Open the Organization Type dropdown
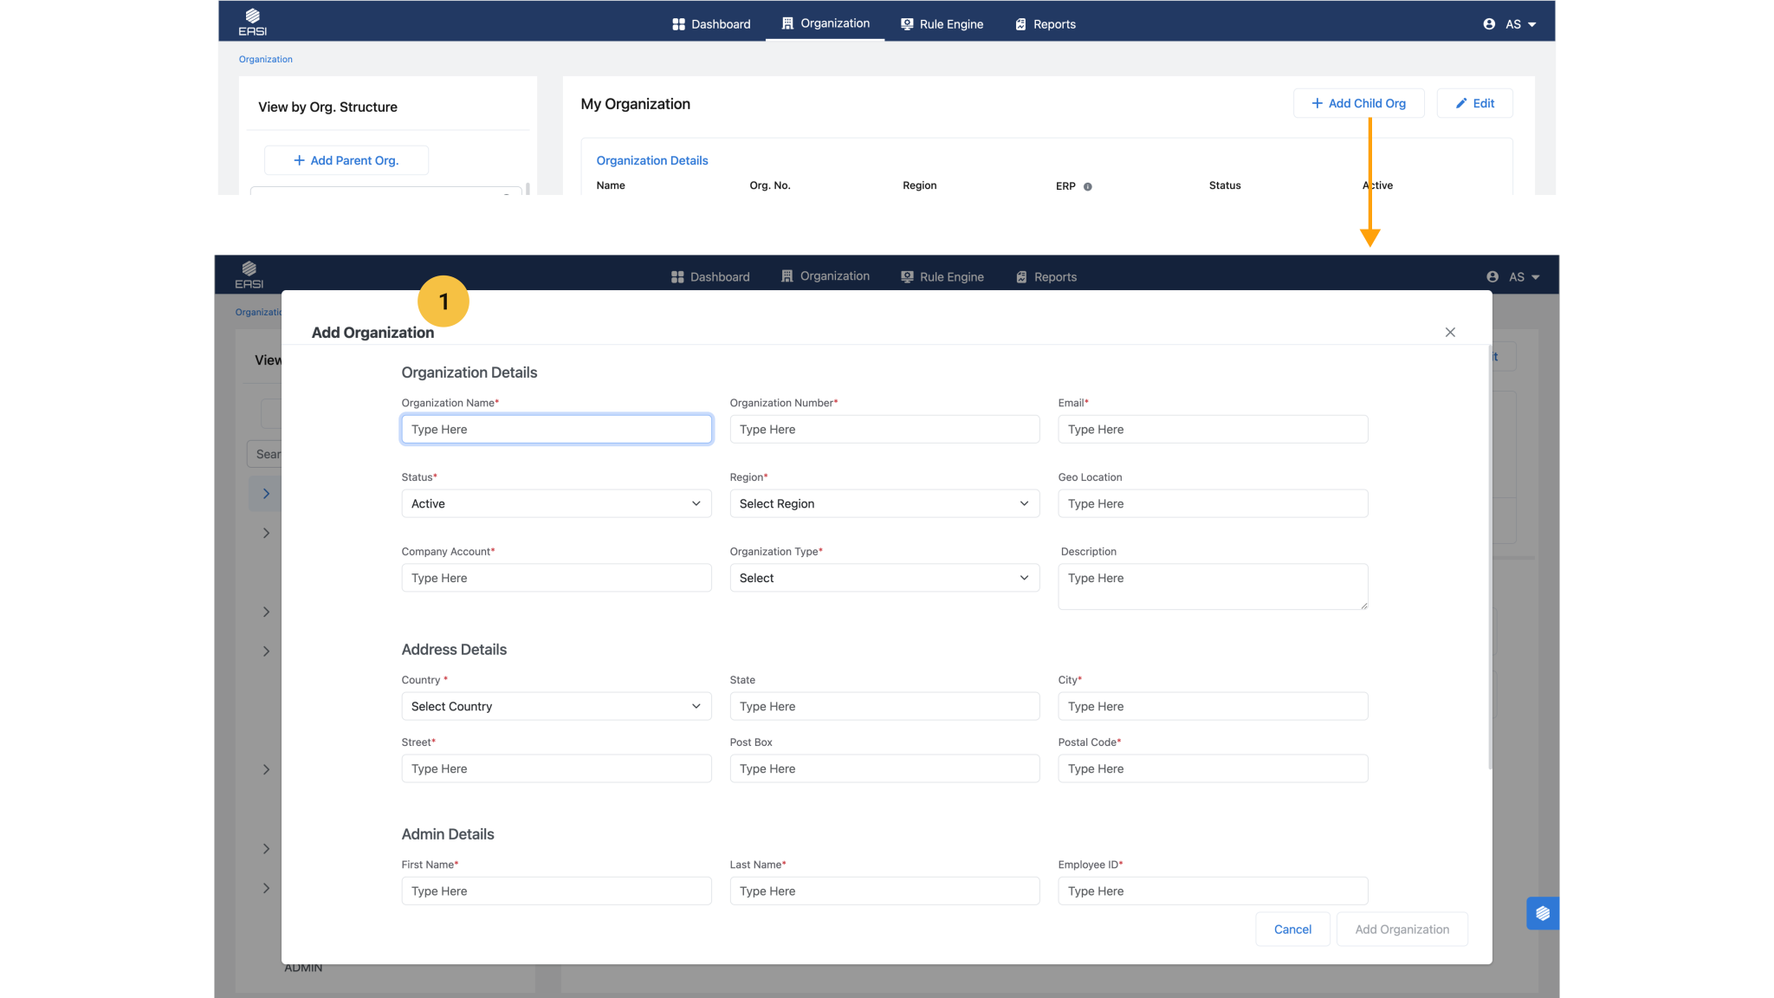The height and width of the screenshot is (998, 1774). coord(884,578)
